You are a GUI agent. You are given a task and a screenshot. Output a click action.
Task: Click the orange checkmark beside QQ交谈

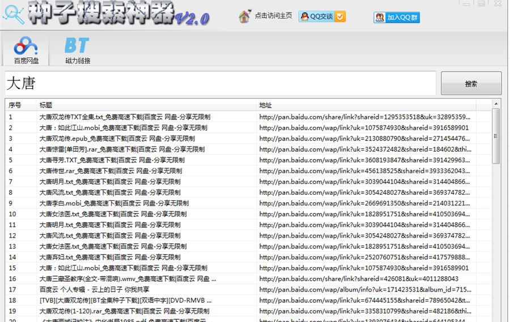[340, 16]
